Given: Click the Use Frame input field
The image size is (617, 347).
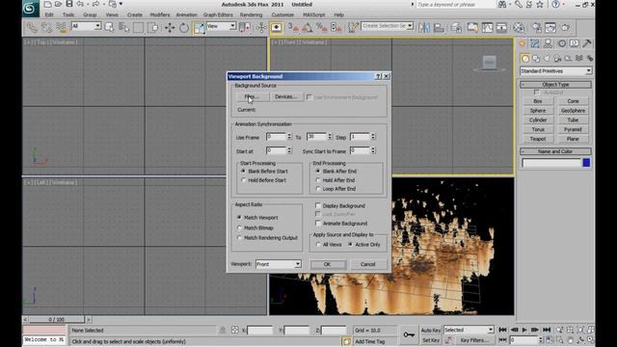Looking at the screenshot, I should click(276, 137).
